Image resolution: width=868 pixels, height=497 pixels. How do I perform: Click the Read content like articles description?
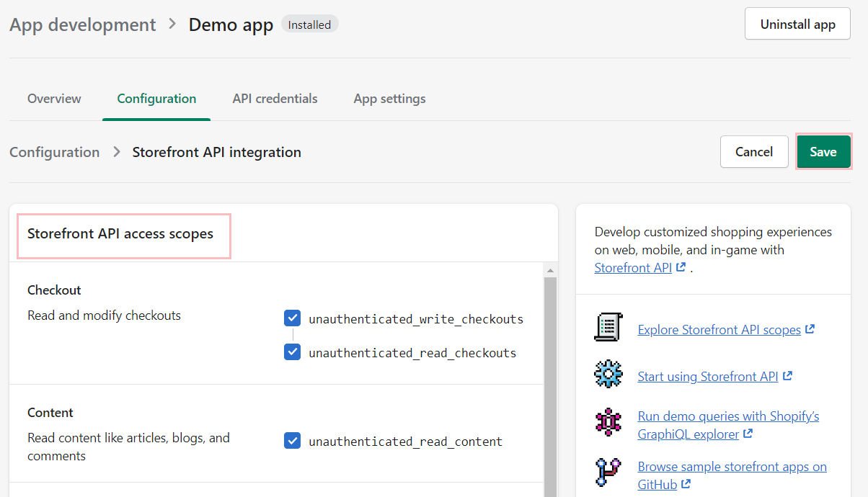point(128,447)
